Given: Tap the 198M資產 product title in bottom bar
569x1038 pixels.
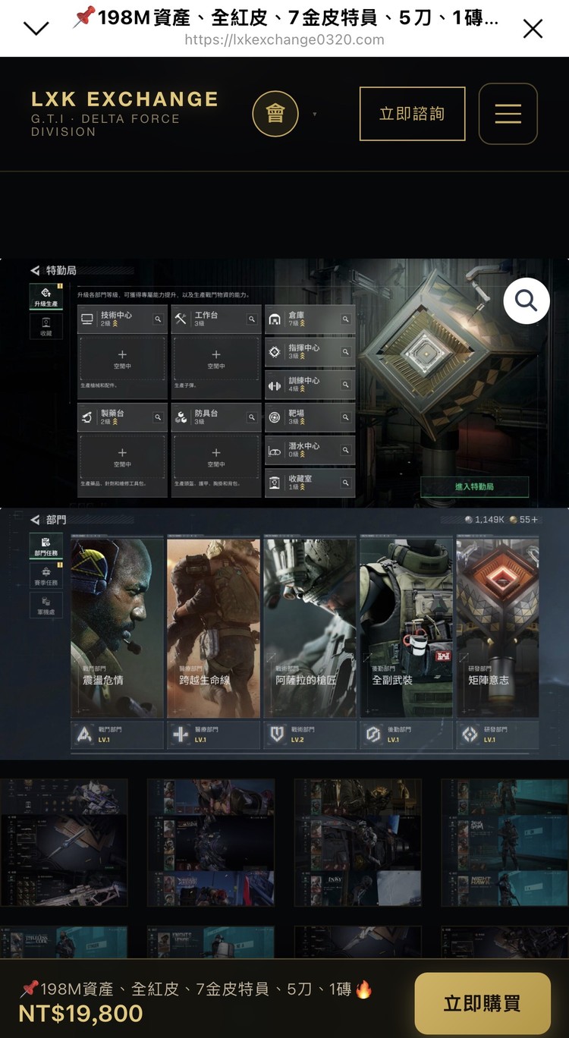Looking at the screenshot, I should point(196,989).
